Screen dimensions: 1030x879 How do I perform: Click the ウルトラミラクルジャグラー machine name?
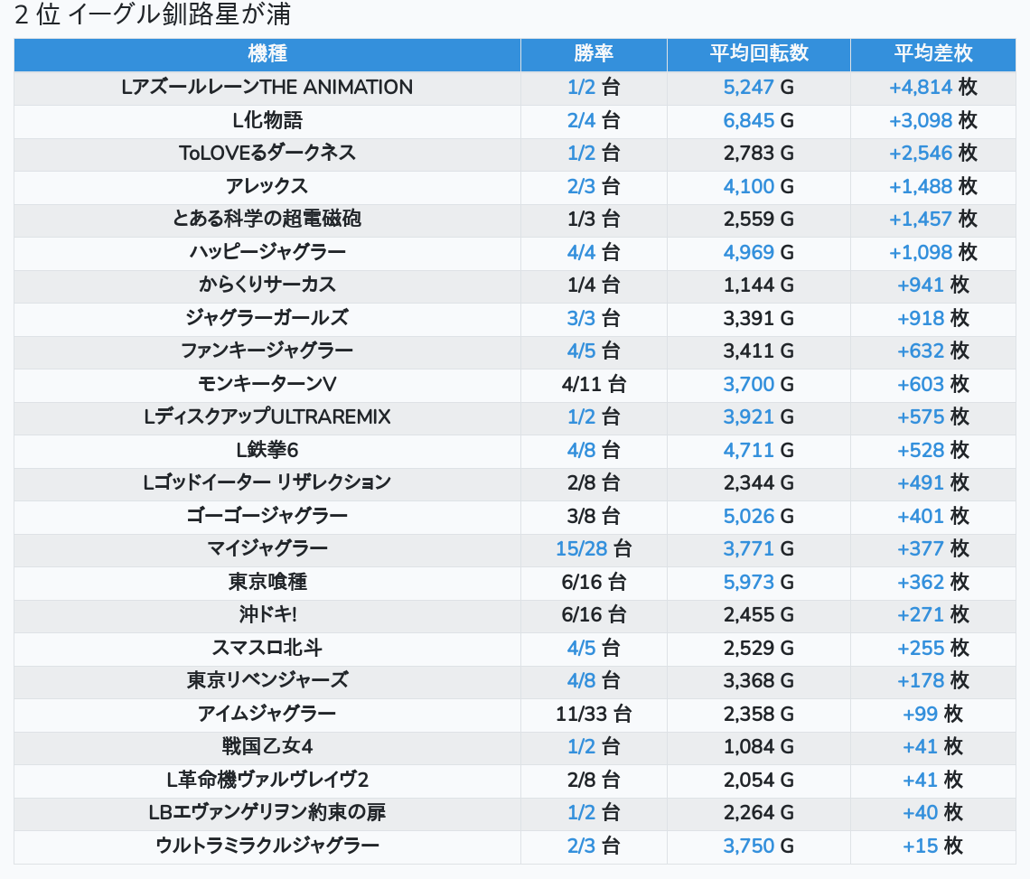[x=267, y=846]
